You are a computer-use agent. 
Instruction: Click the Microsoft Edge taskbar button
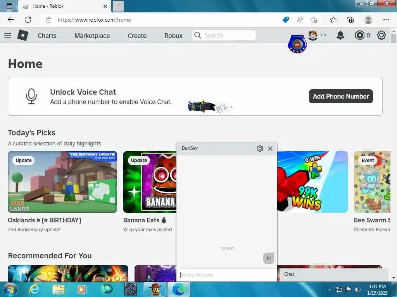tap(179, 289)
